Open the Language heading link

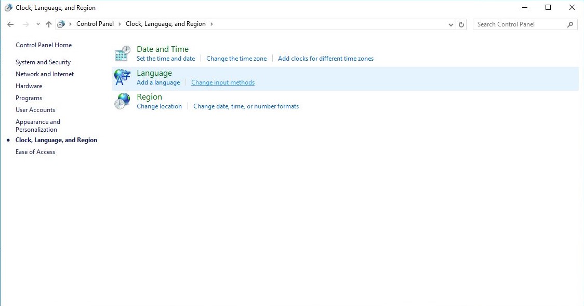(154, 73)
